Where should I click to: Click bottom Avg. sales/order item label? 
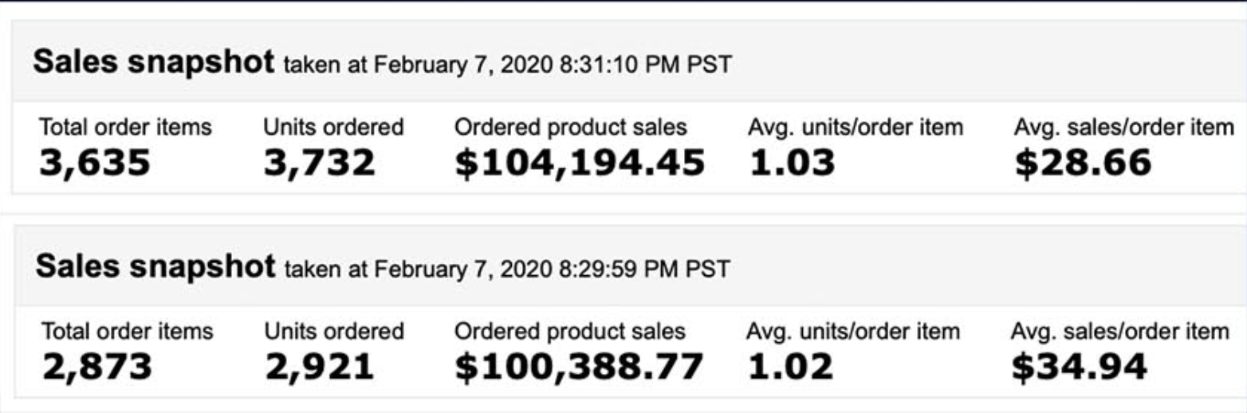click(x=1119, y=331)
